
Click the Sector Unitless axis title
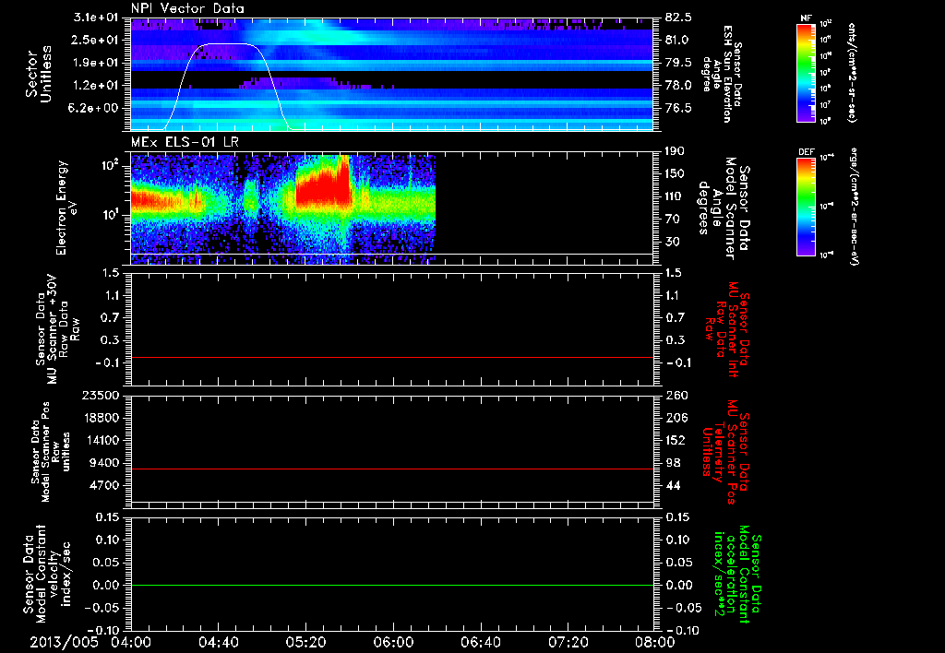pyautogui.click(x=39, y=74)
